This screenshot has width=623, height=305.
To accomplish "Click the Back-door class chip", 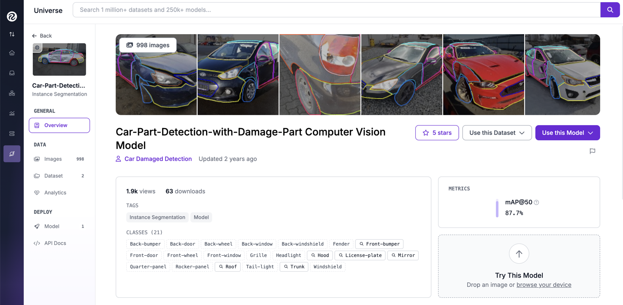I will click(x=183, y=244).
